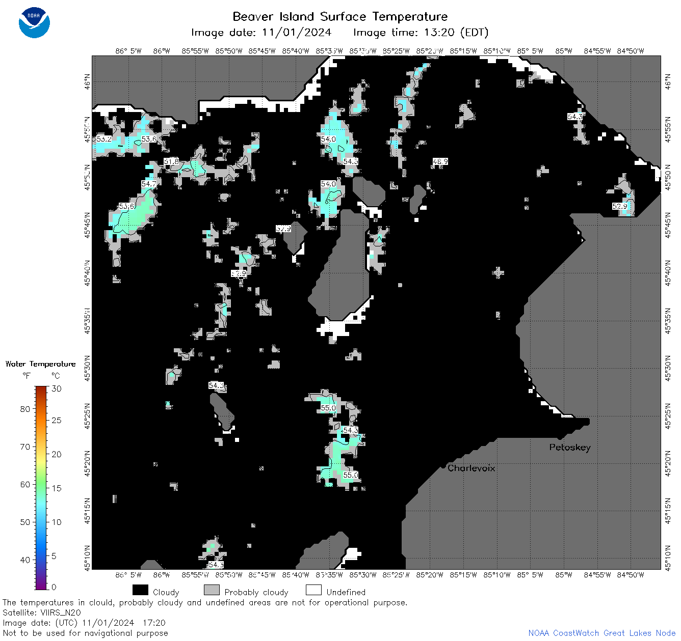Select the white Undefined legend swatch

coord(313,590)
